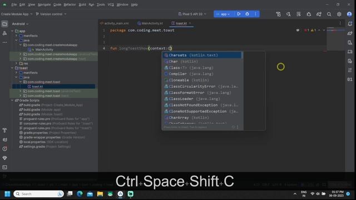Open the App Quality Insights gem icon
The height and width of the screenshot is (200, 356).
4,158
